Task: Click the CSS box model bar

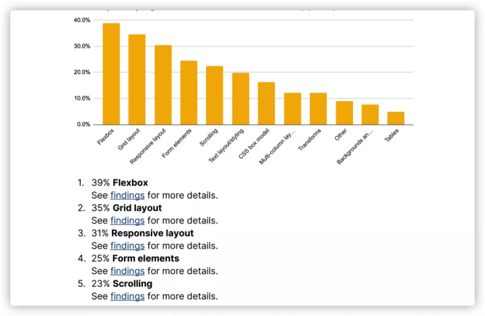Action: pos(266,104)
